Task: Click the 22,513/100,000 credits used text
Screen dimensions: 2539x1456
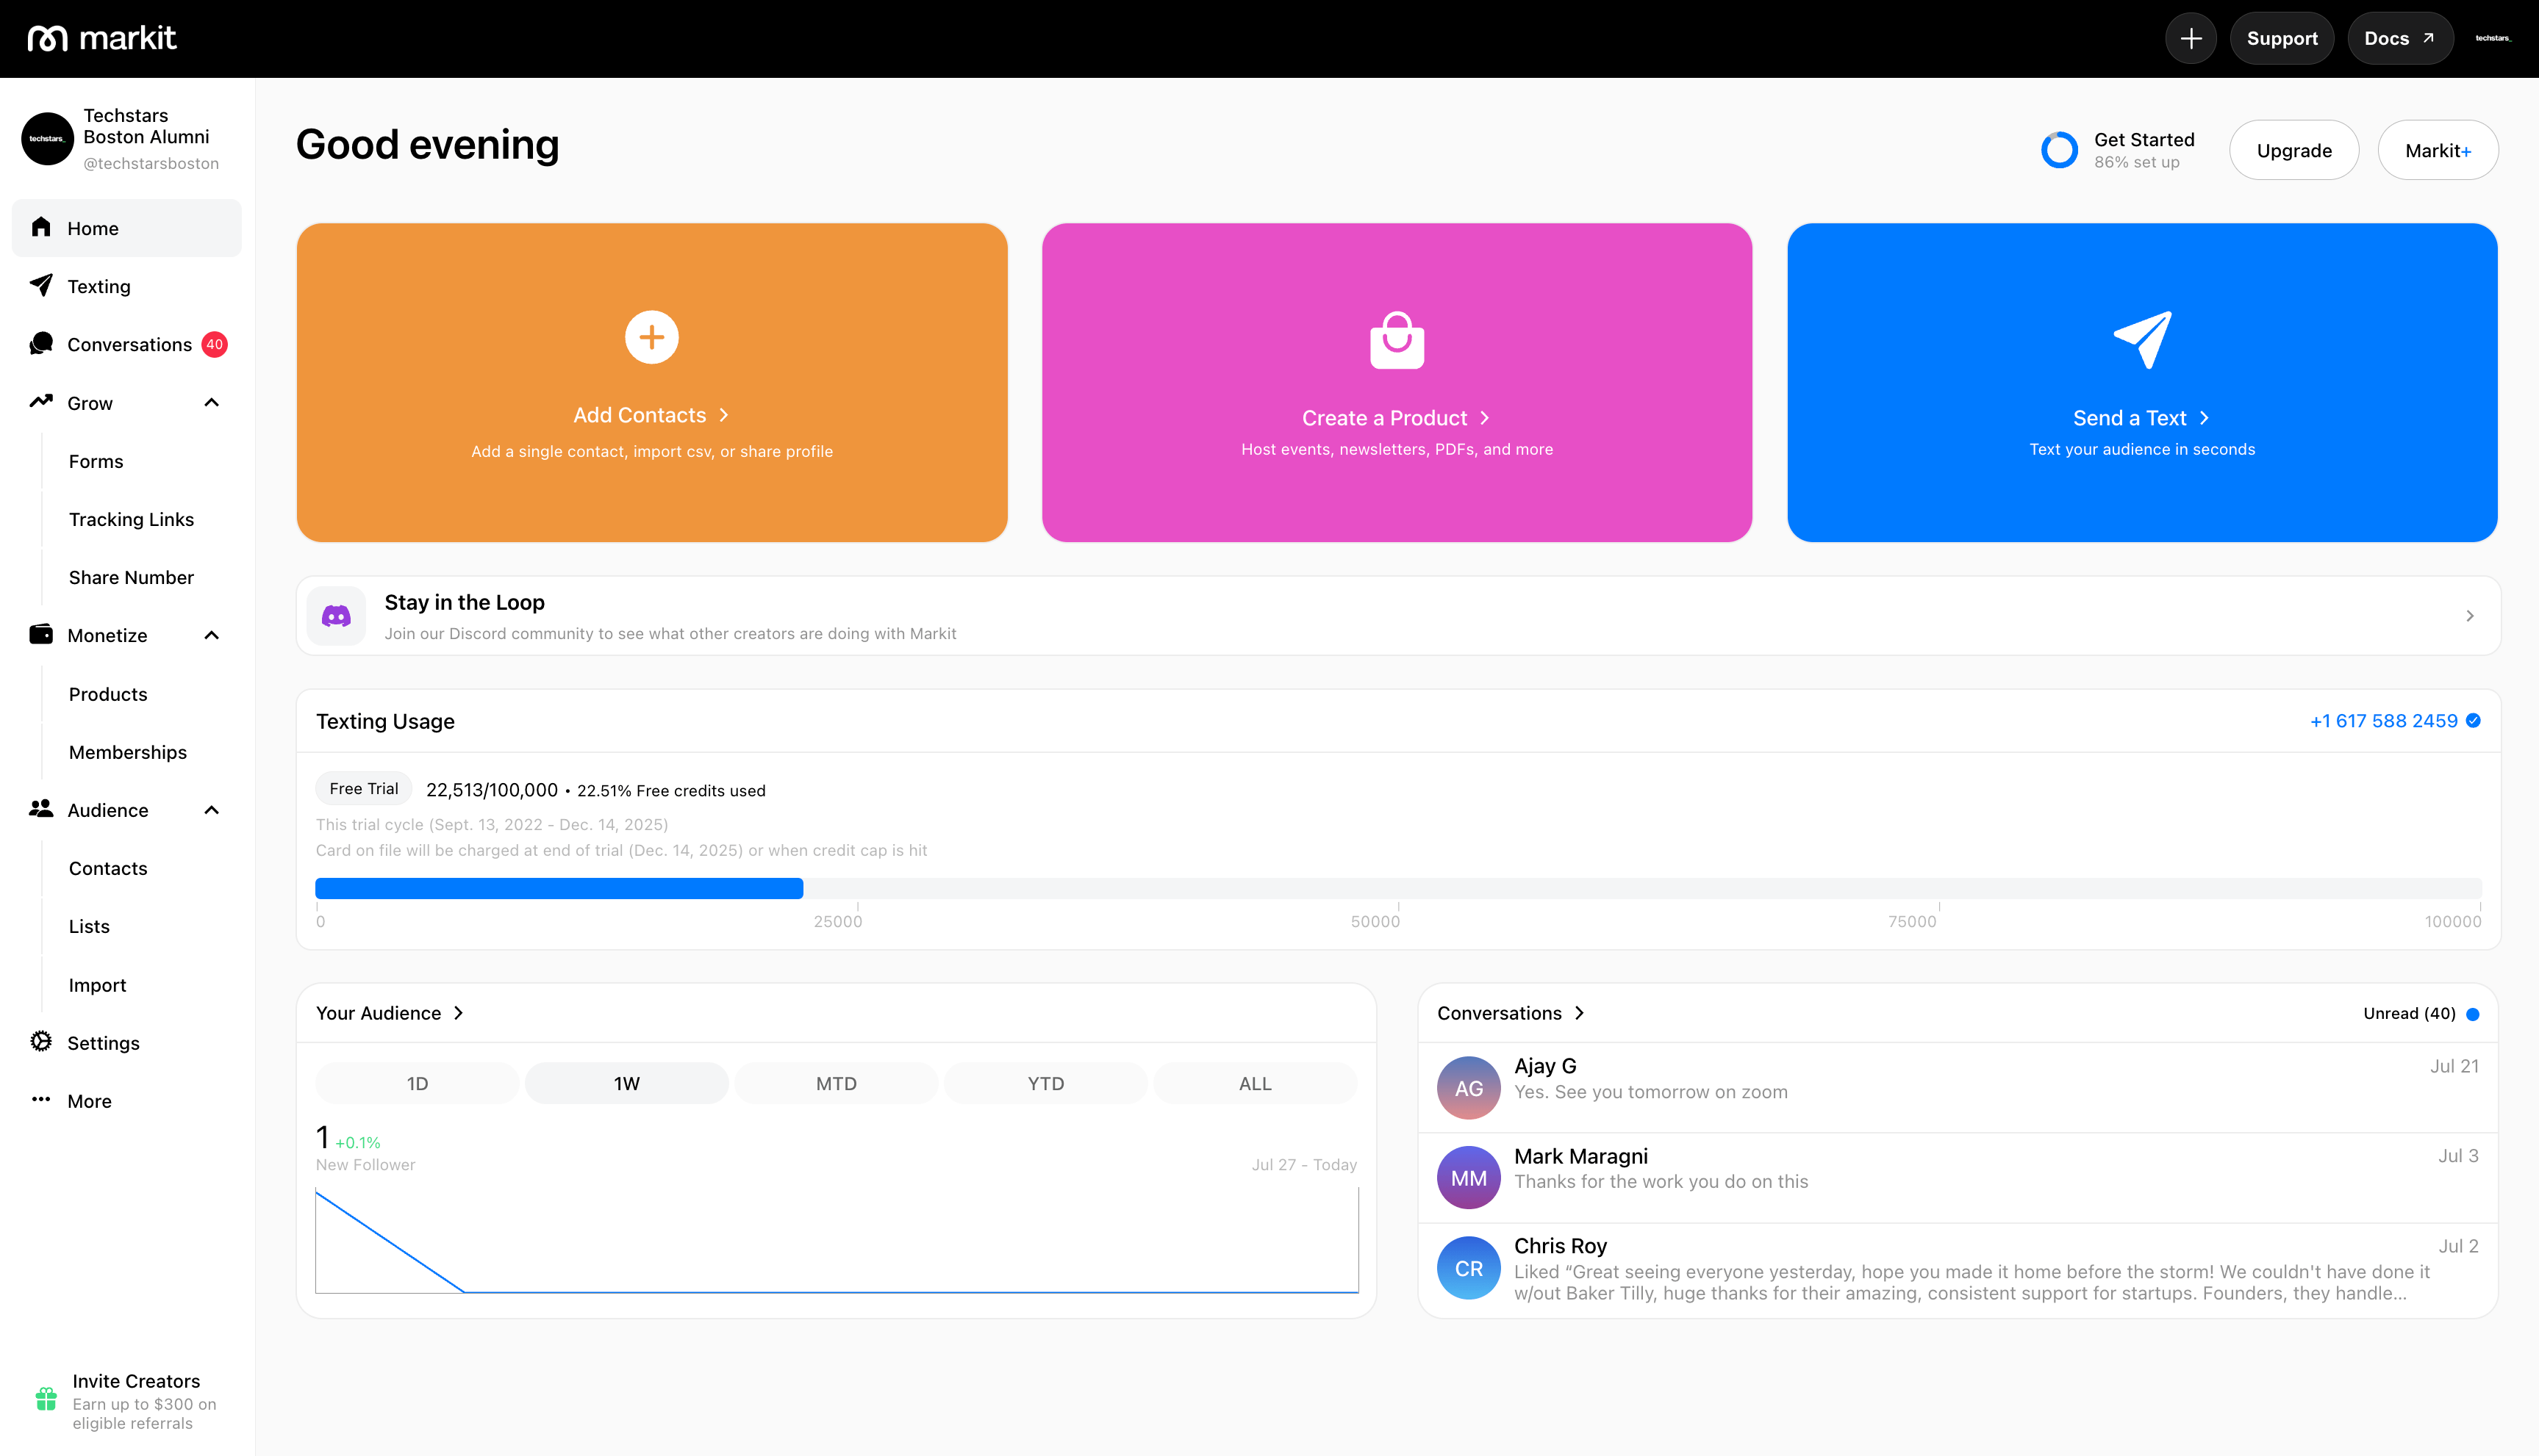Action: [595, 790]
